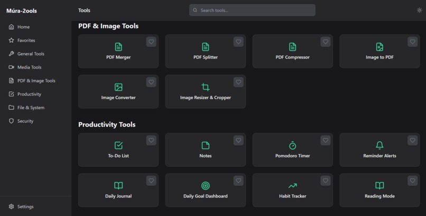
Task: Click the Media Tools video camera icon
Action: [11, 67]
